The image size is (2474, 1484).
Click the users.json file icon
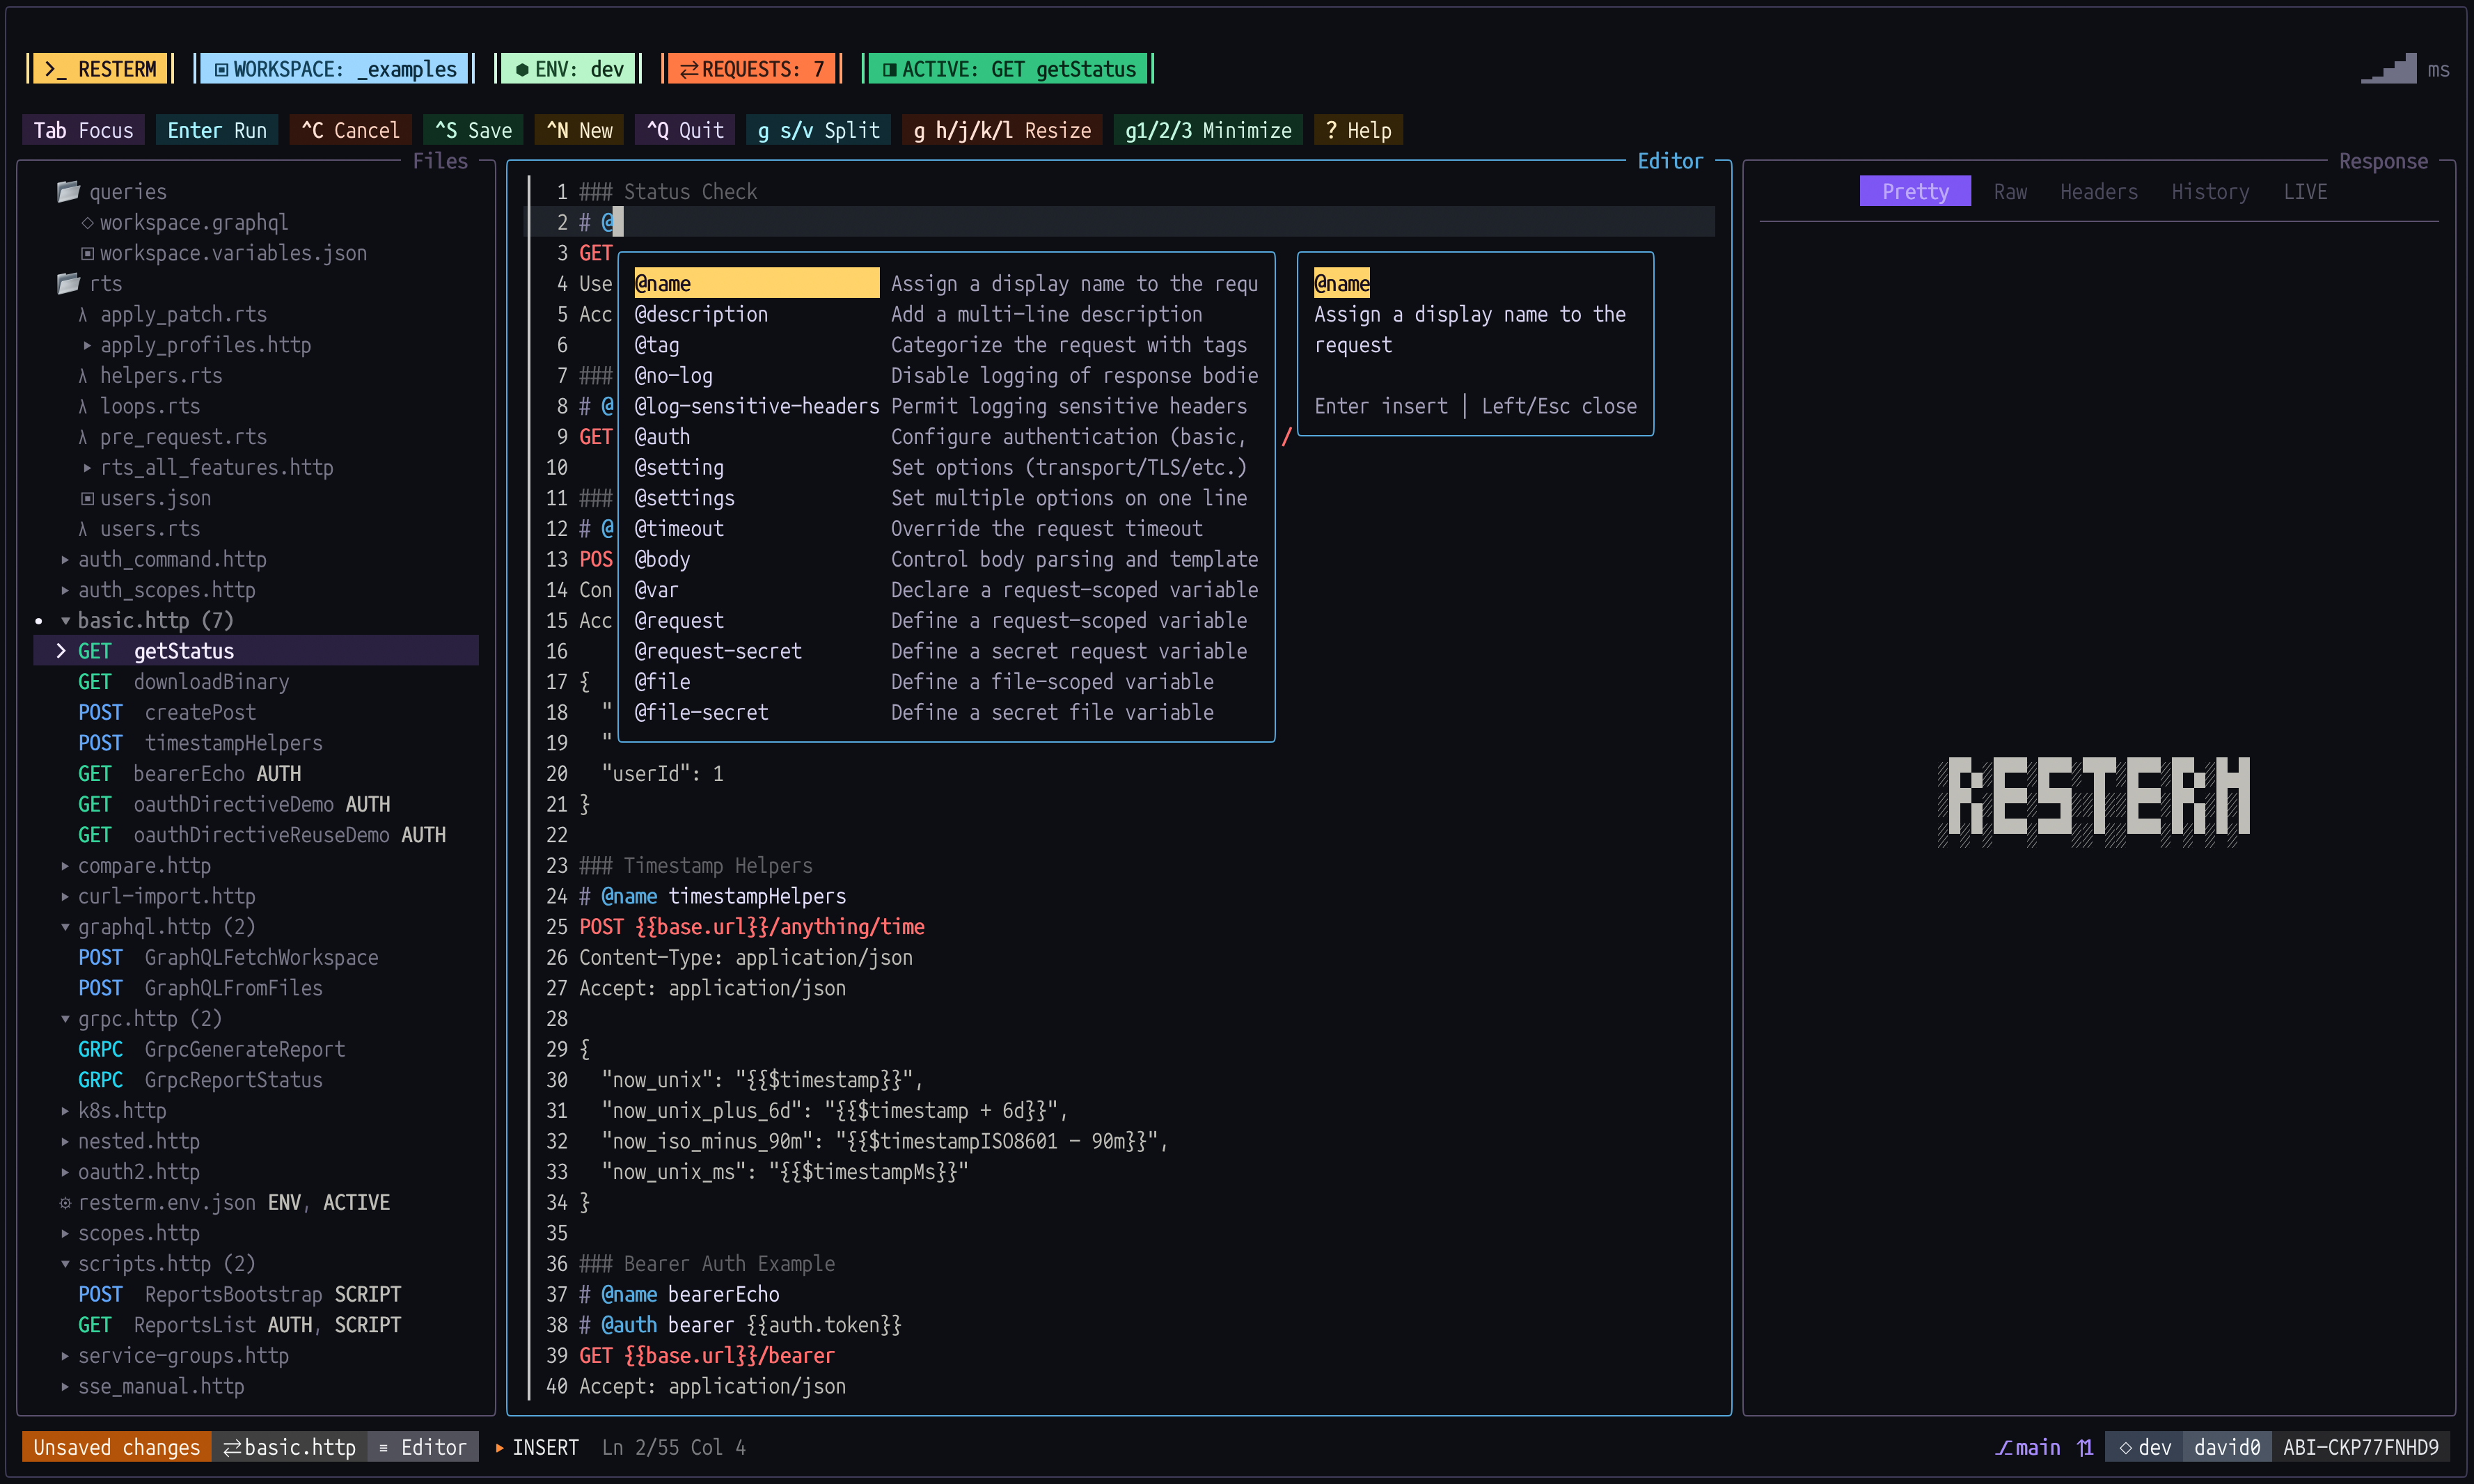(87, 498)
